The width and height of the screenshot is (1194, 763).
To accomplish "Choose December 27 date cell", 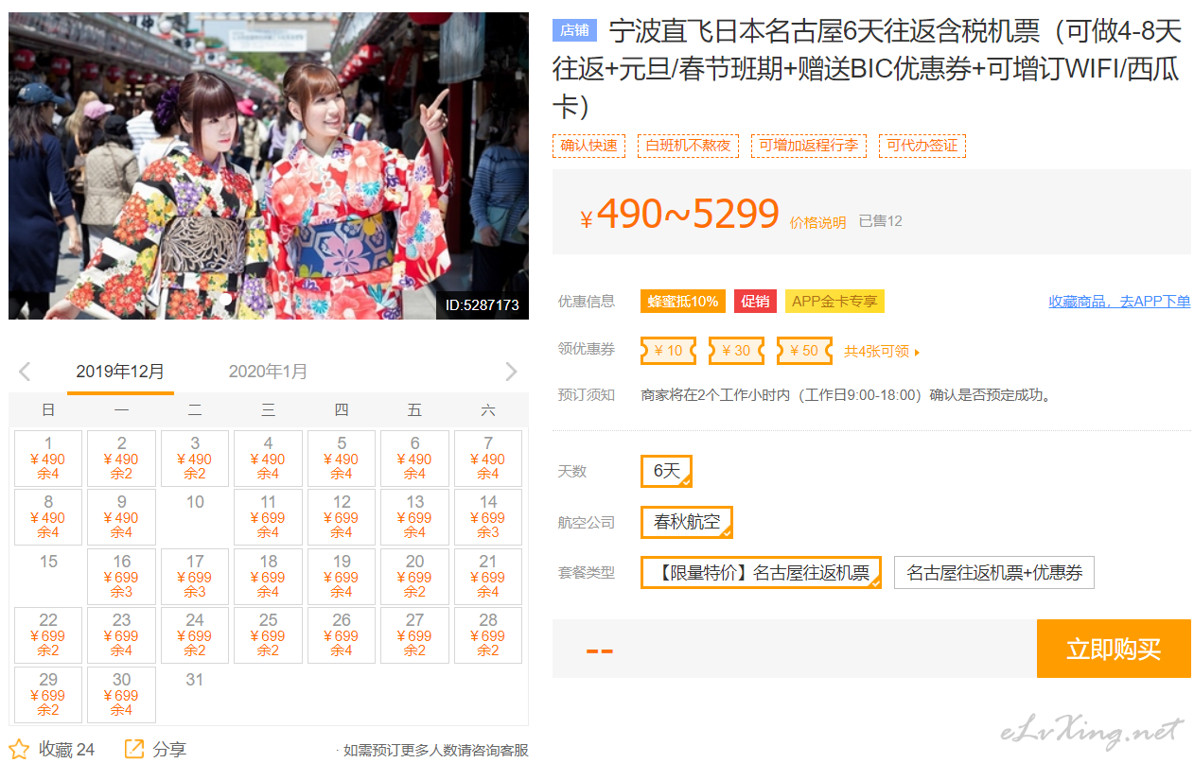I will click(414, 635).
